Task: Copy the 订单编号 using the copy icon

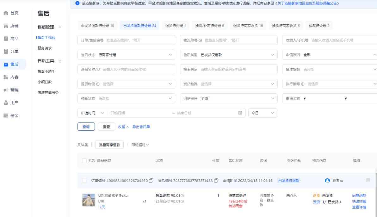Action: (151, 180)
